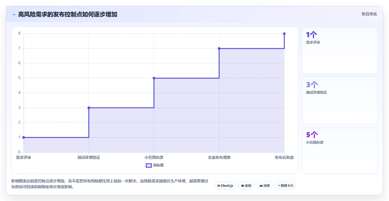Image resolution: width=389 pixels, height=201 pixels.
Task: Click the lightning icon beside the title
Action: click(14, 15)
